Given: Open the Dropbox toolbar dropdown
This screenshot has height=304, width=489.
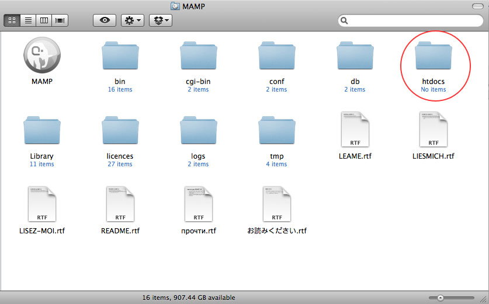Looking at the screenshot, I should [160, 20].
